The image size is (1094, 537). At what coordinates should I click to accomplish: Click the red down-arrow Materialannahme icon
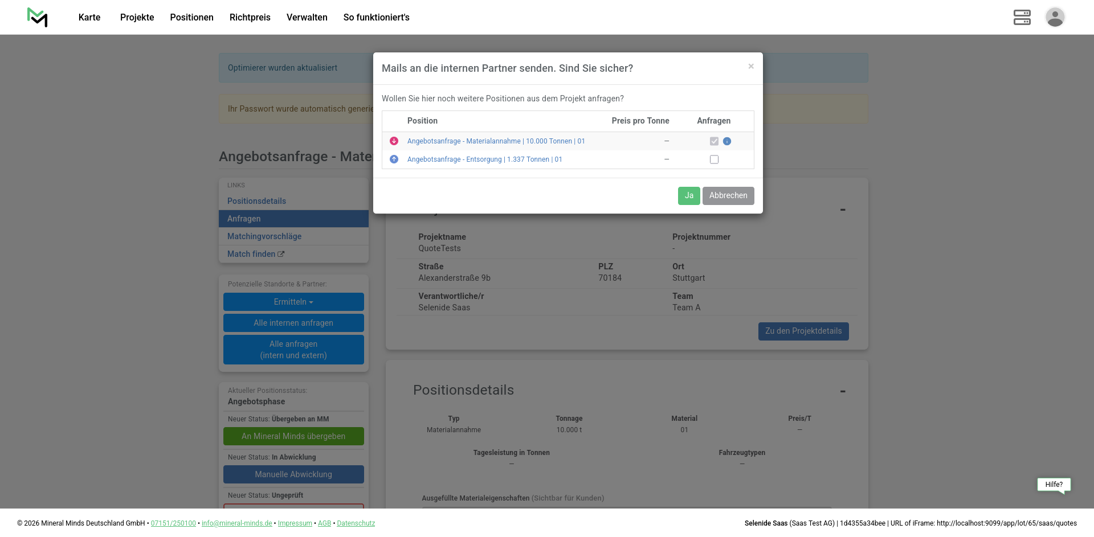394,141
